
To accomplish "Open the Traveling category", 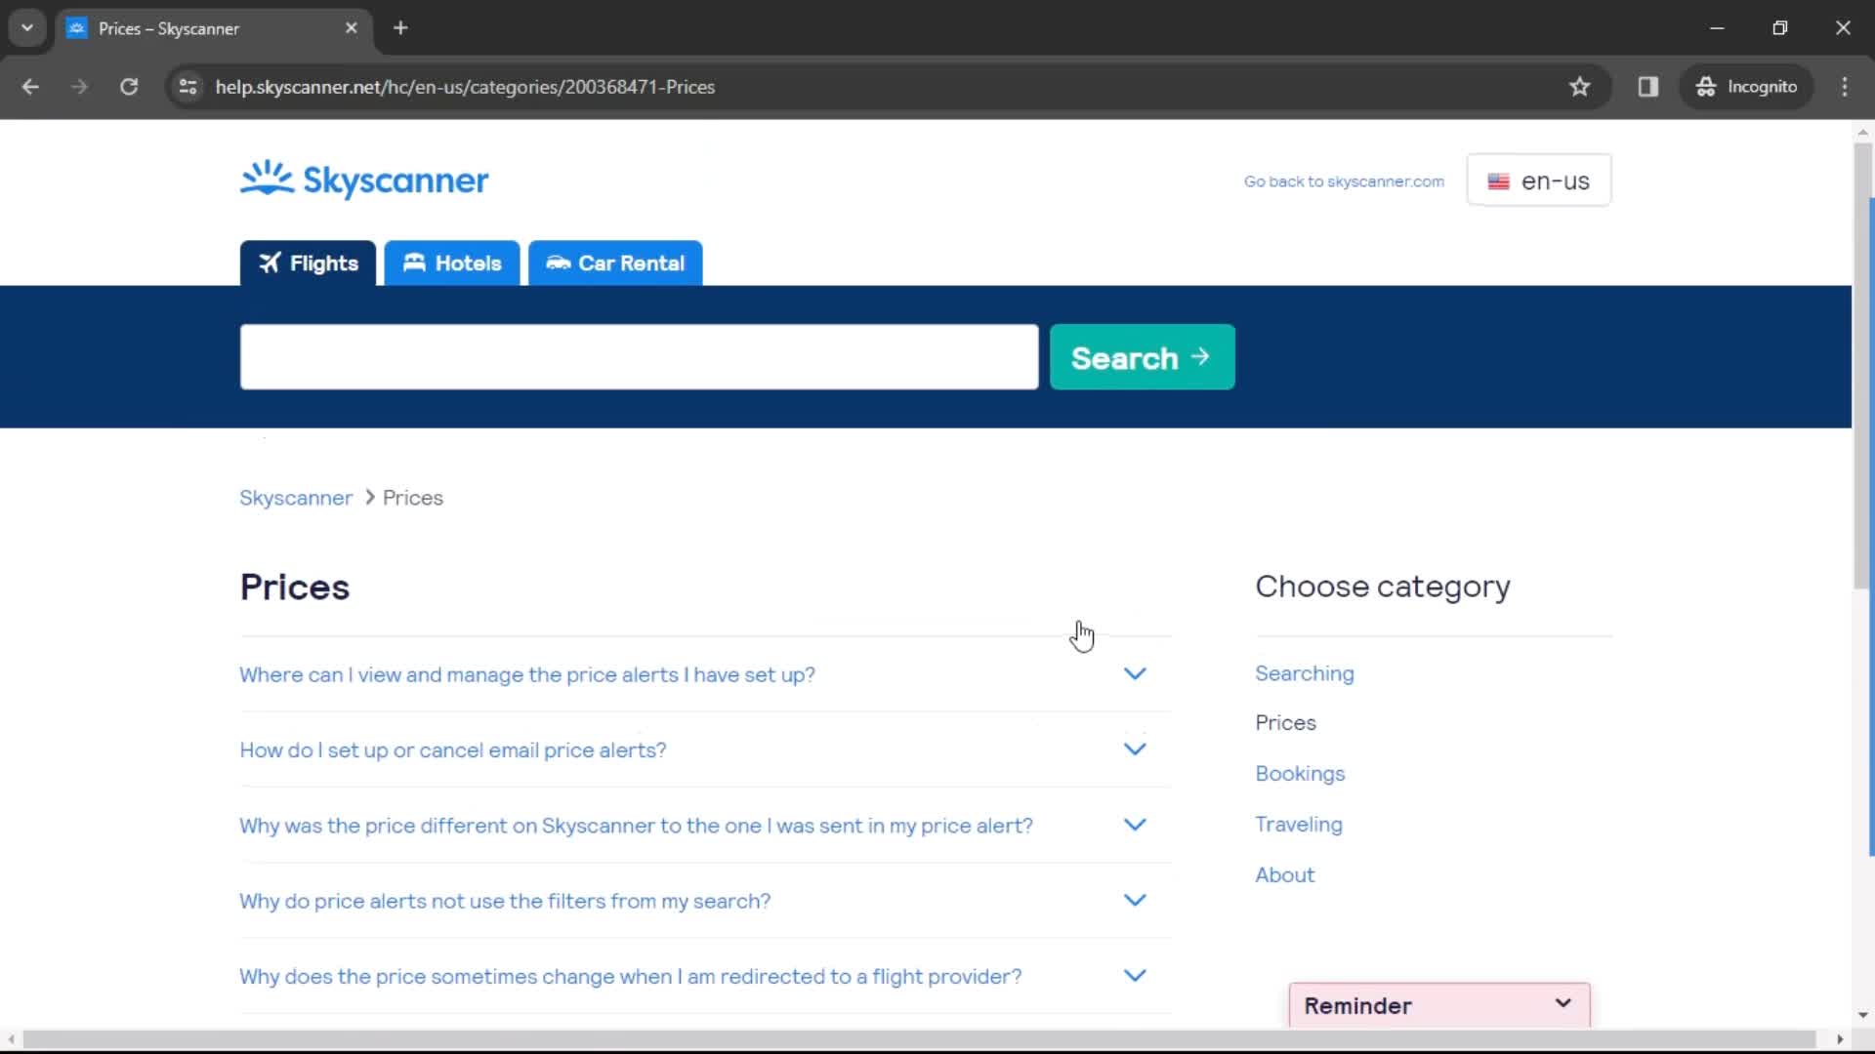I will point(1299,824).
